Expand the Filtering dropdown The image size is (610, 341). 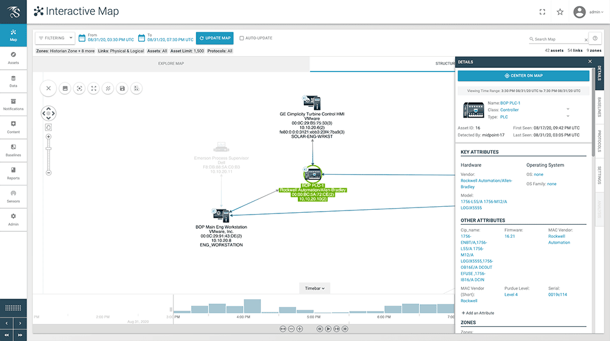tap(55, 38)
